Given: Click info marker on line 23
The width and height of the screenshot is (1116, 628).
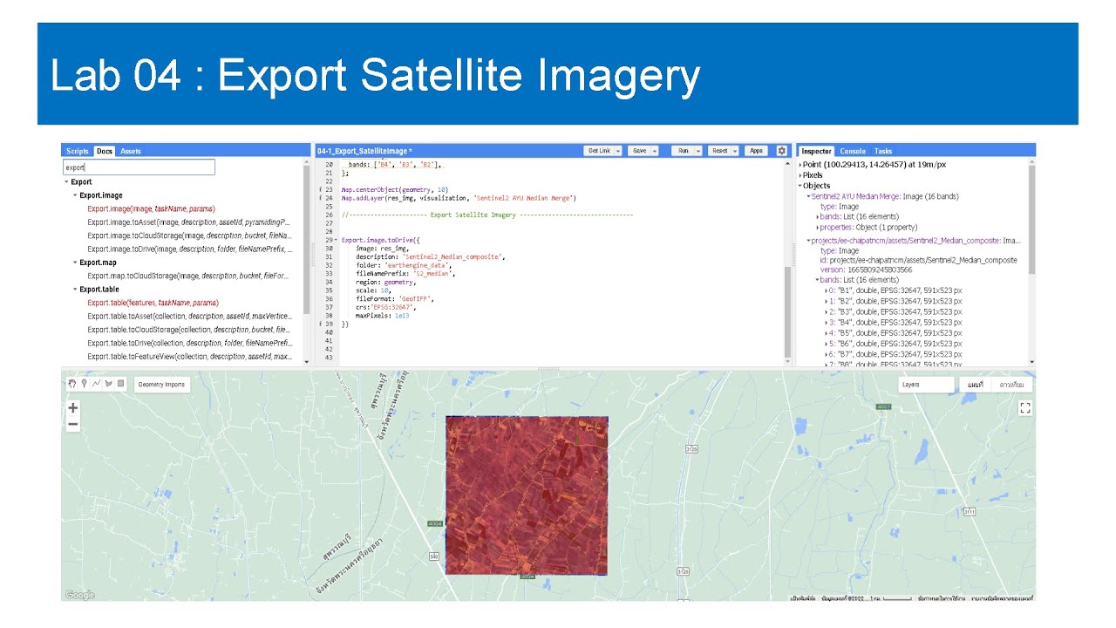Looking at the screenshot, I should point(320,189).
